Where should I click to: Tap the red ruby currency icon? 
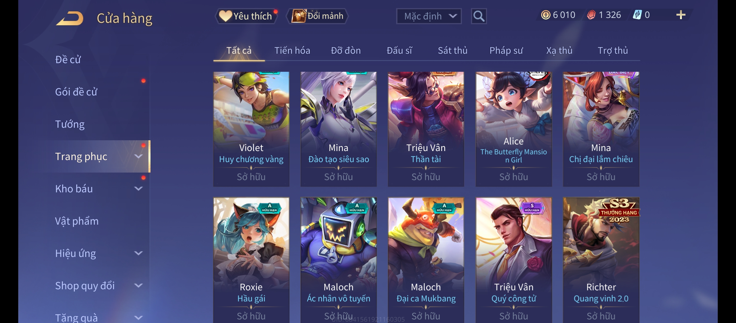(591, 15)
